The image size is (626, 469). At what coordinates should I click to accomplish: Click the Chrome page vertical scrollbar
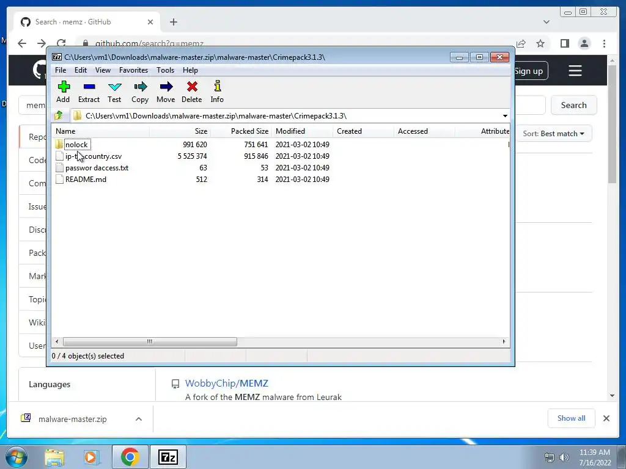pos(612,123)
